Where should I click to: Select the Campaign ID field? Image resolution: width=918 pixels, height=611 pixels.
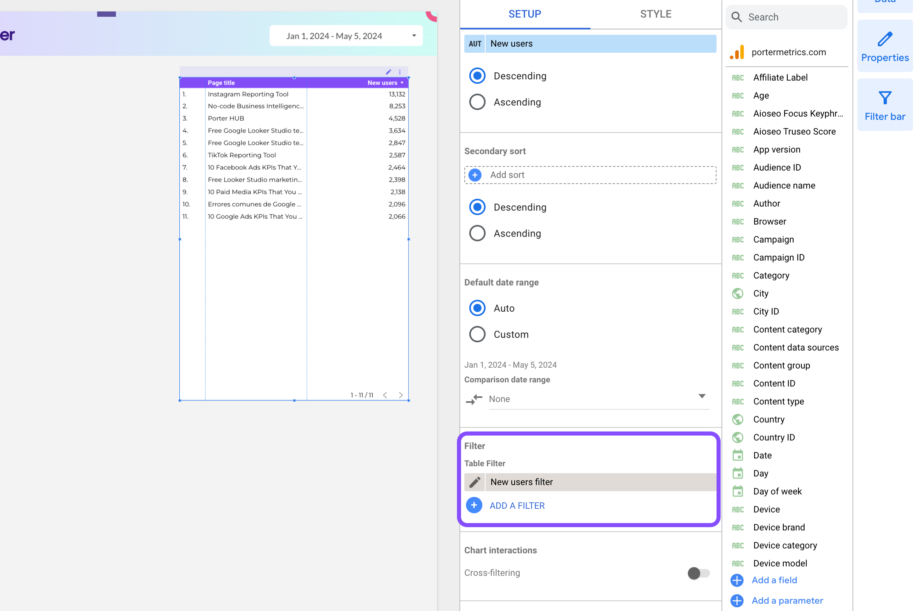coord(779,258)
